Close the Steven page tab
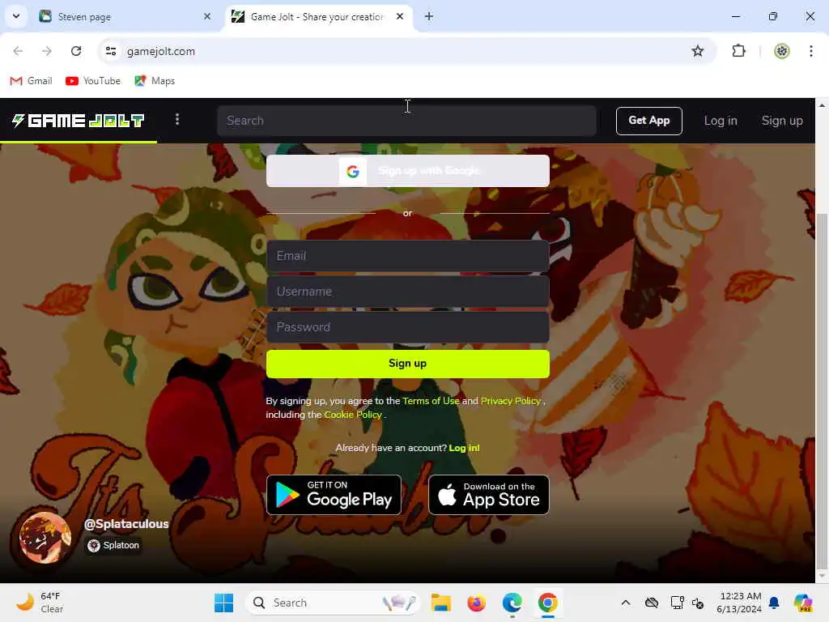The width and height of the screenshot is (829, 622). (x=207, y=16)
